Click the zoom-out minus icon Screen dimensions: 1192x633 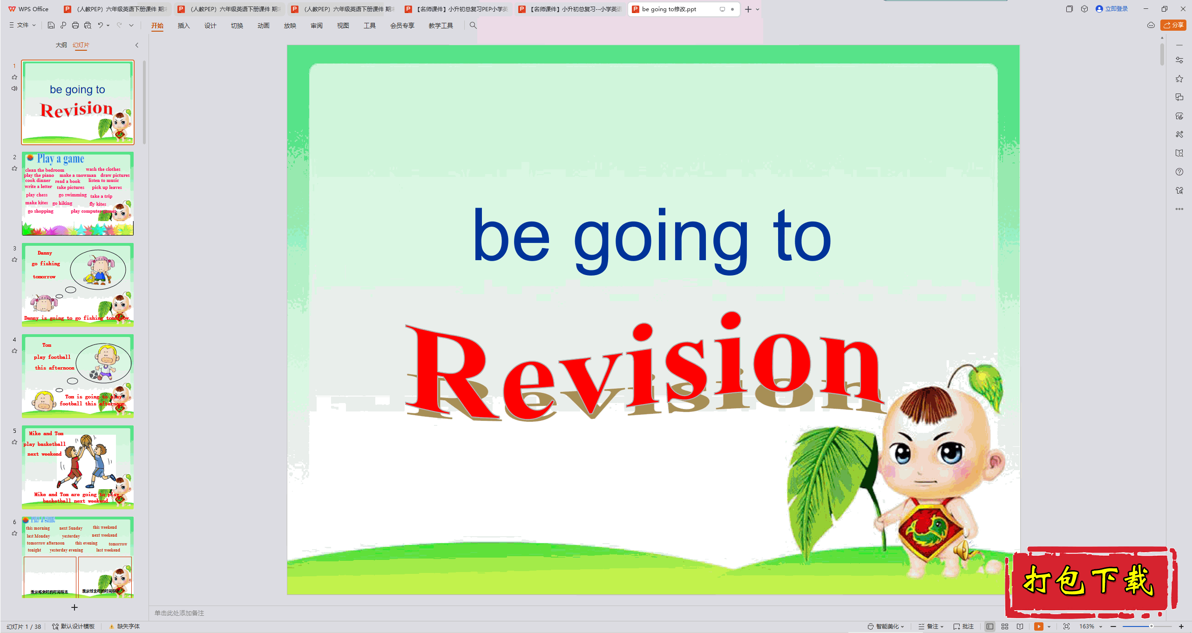1113,626
